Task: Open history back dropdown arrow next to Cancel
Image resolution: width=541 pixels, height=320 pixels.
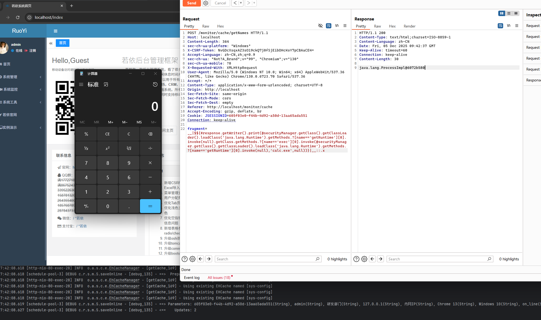Action: click(x=241, y=3)
